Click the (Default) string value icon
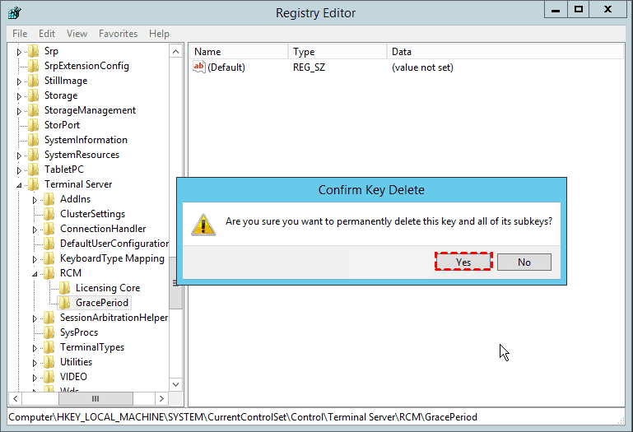Screen dimensions: 633x432 (199, 67)
